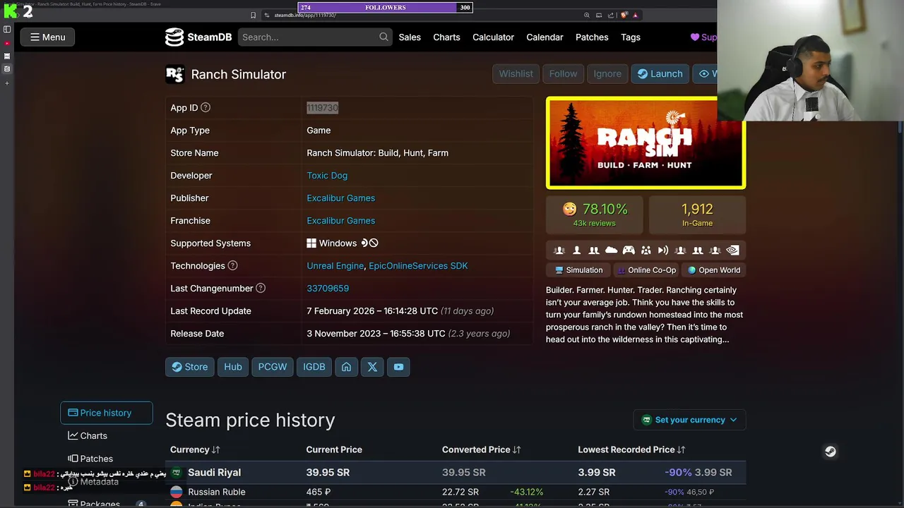Click the YouTube icon button
904x508 pixels.
398,367
